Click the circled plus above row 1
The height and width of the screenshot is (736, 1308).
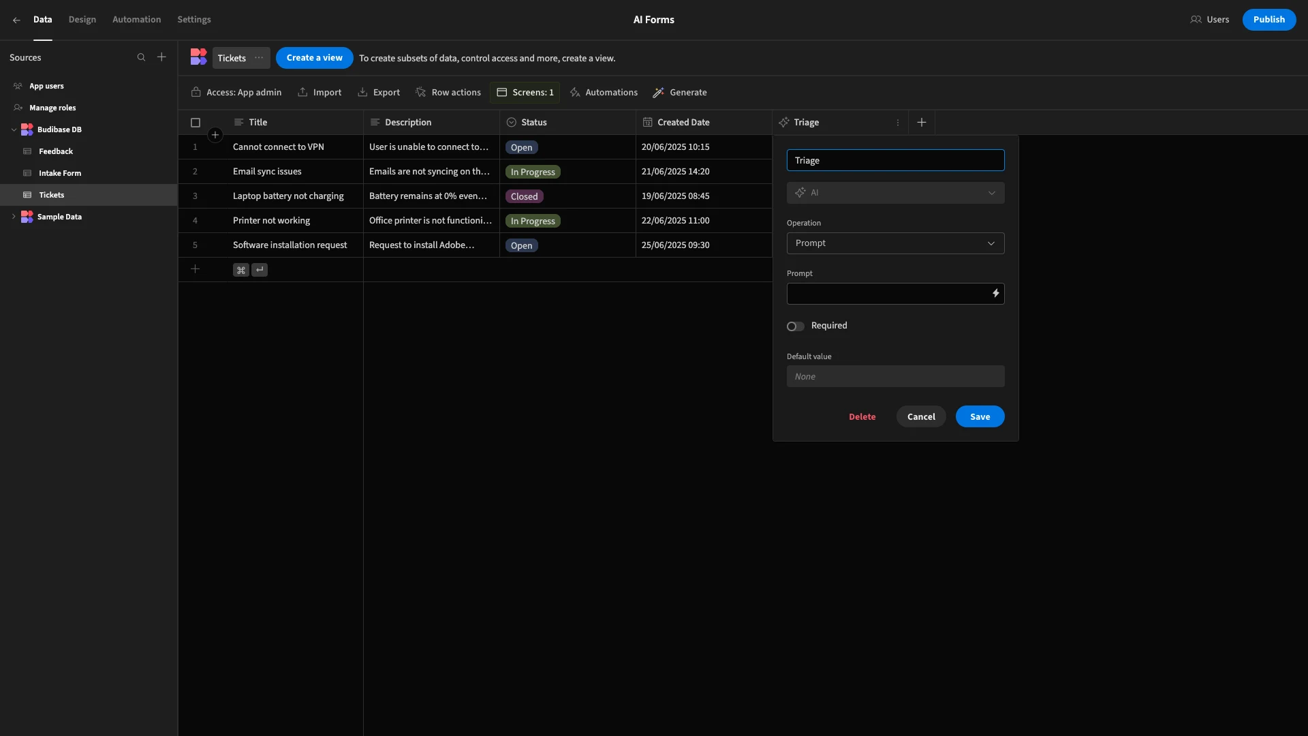click(215, 135)
